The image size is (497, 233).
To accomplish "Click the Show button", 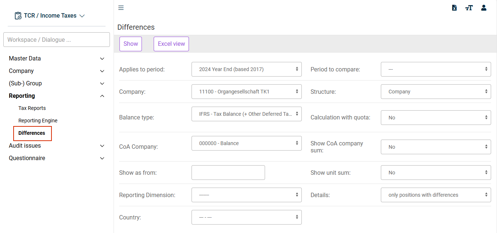I will 130,44.
